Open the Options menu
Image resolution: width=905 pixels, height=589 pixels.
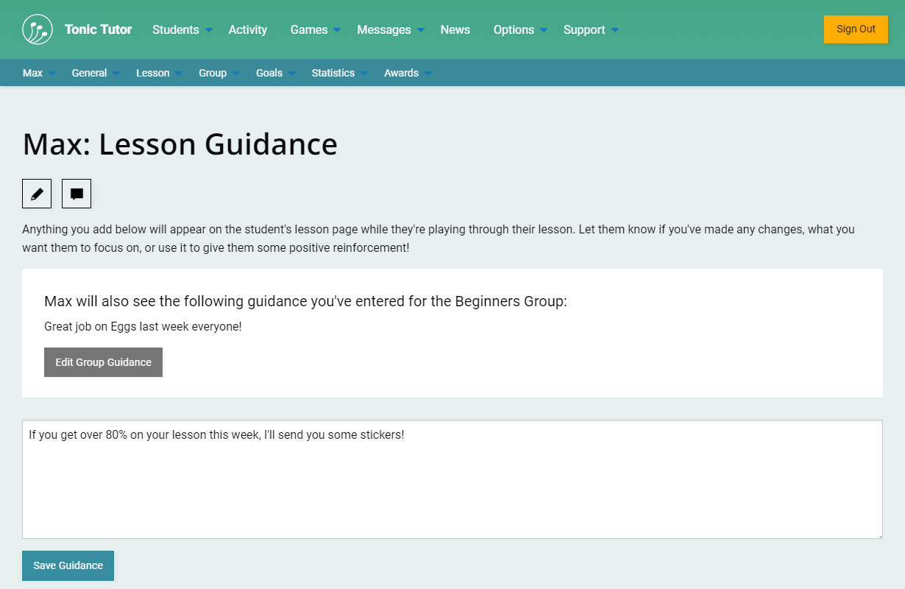[519, 29]
